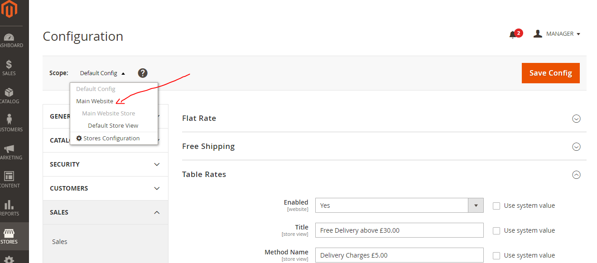Open Stores Configuration link in scope menu

point(111,138)
